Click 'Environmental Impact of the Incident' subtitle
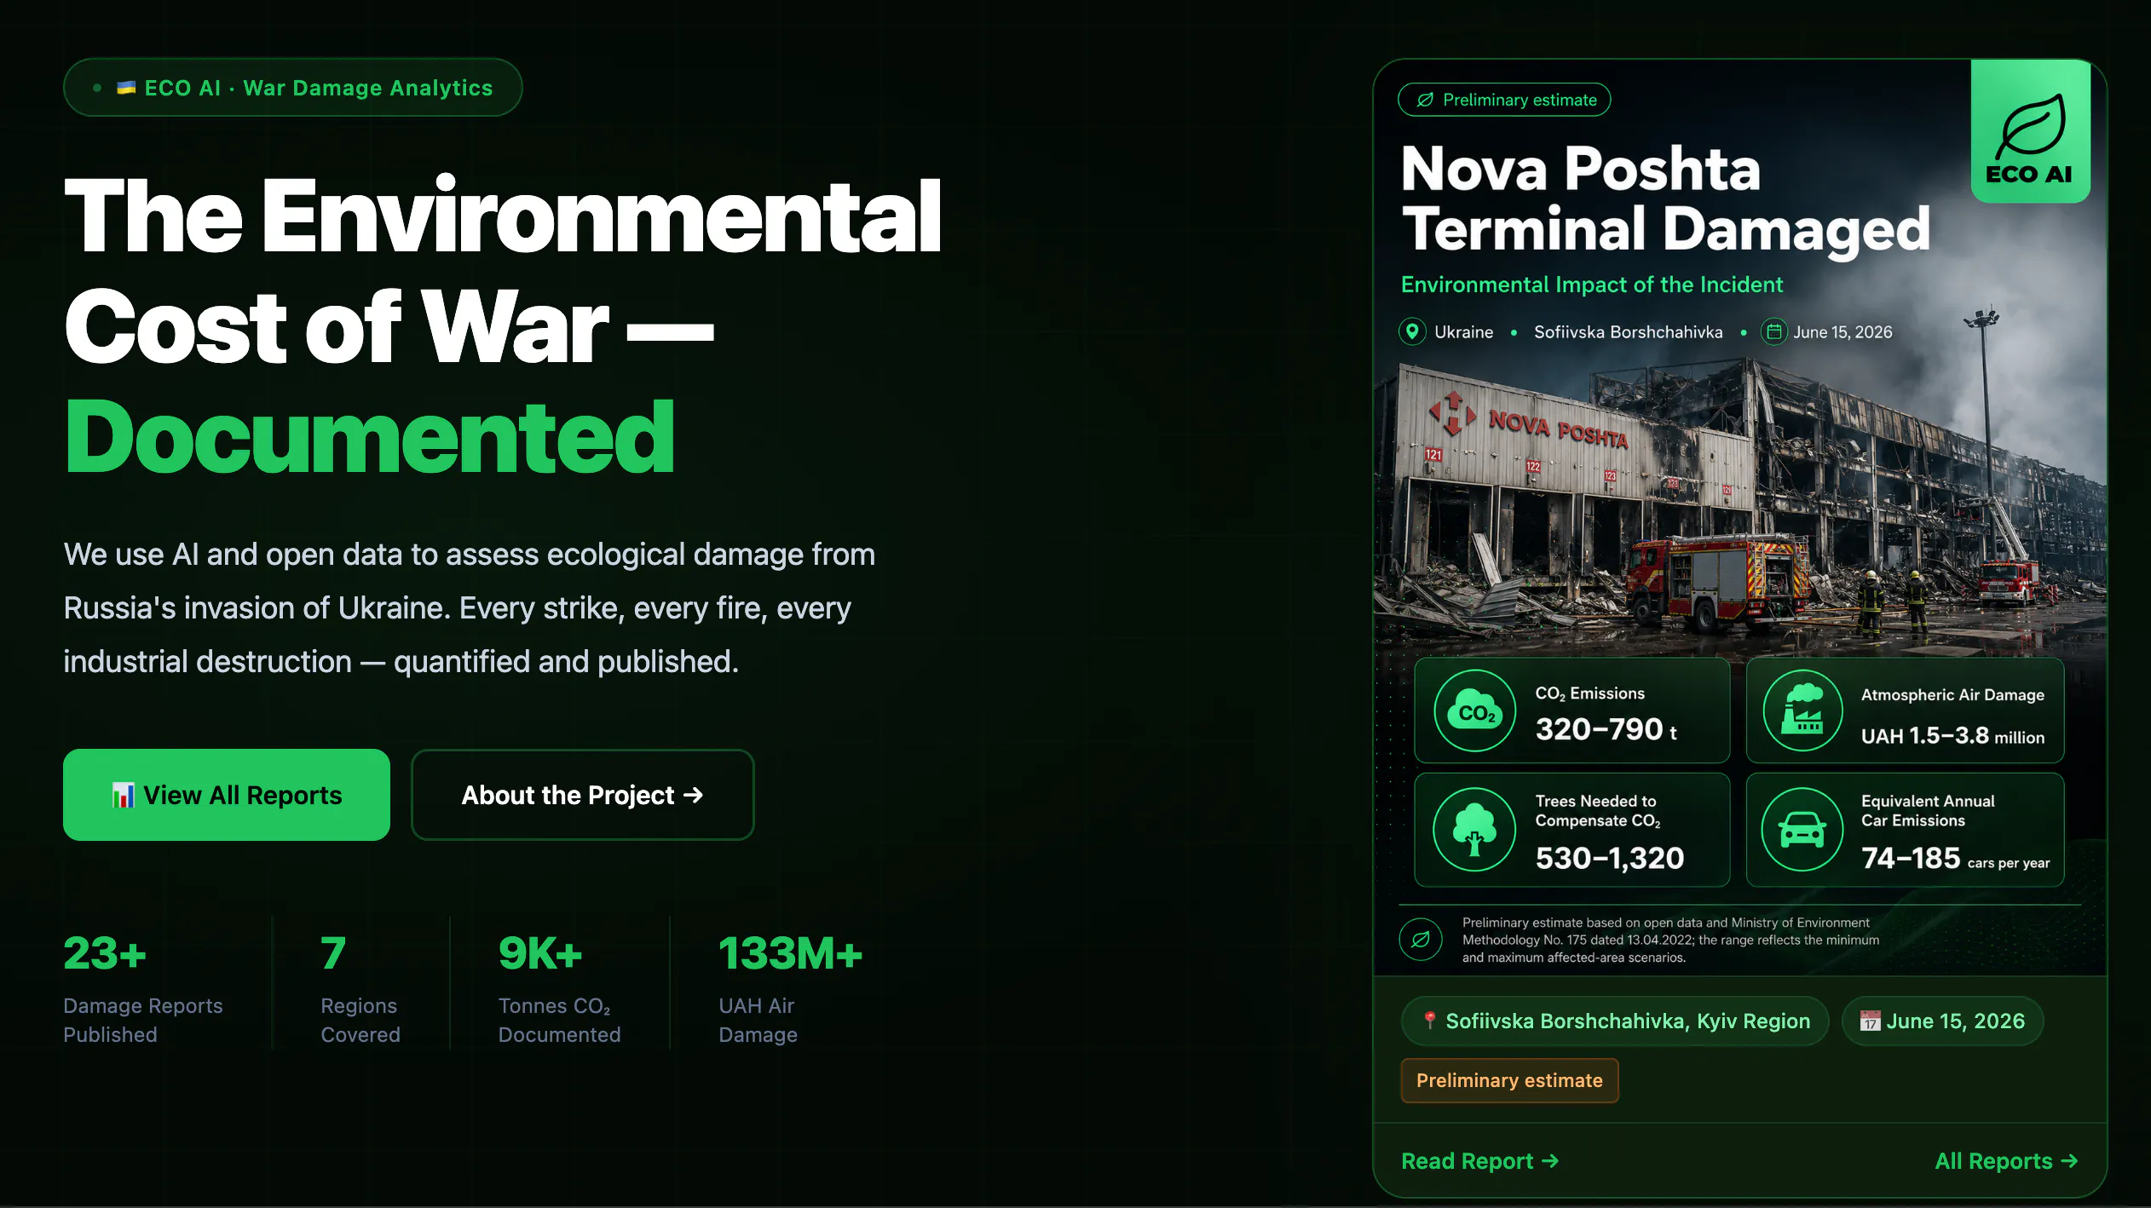 1591,285
